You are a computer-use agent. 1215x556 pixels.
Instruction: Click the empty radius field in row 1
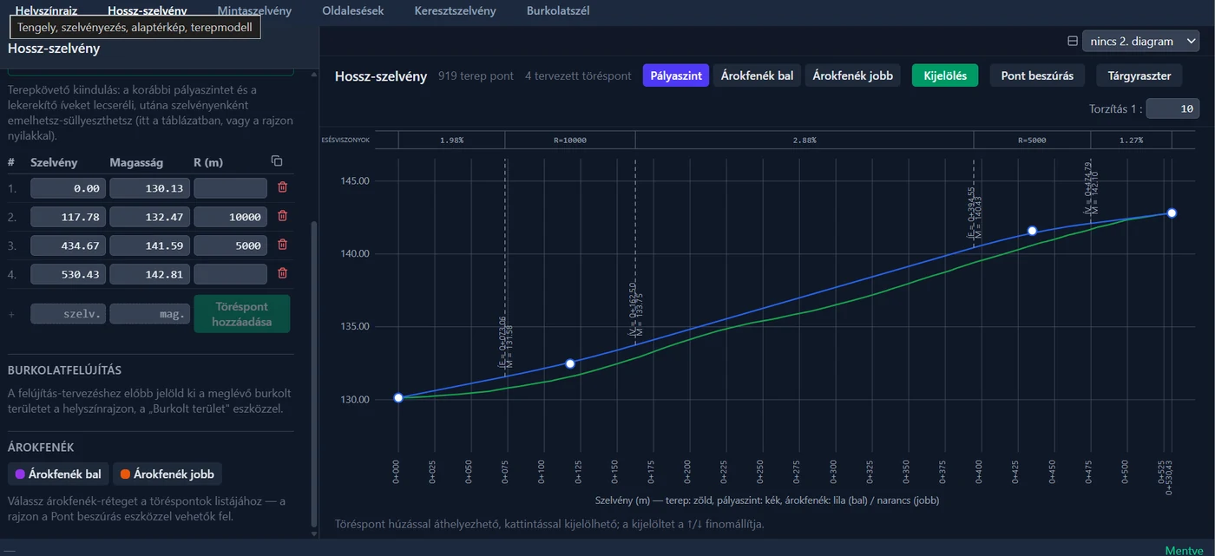click(230, 188)
